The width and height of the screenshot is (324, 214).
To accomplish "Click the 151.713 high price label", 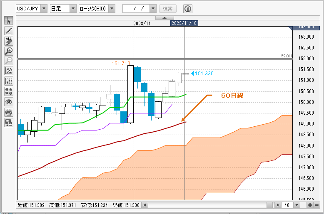I will click(x=121, y=64).
